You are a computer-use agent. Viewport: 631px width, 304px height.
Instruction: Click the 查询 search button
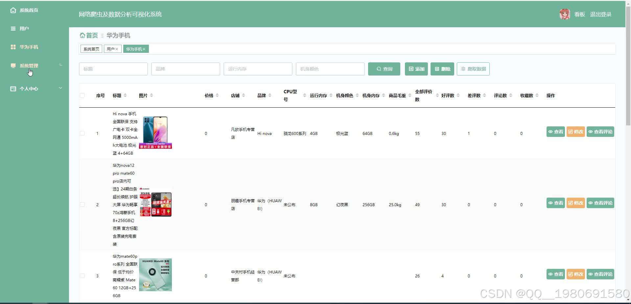384,69
